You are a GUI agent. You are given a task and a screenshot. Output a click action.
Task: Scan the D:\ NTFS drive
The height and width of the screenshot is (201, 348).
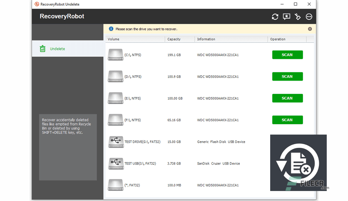287,76
